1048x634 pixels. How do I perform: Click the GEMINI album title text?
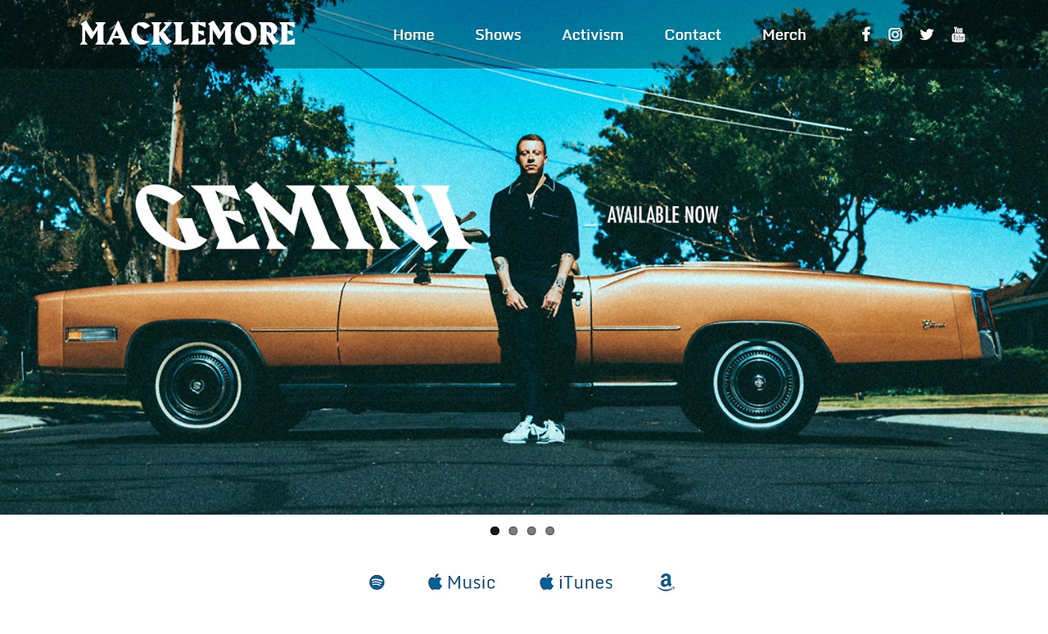303,218
